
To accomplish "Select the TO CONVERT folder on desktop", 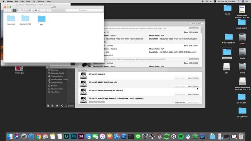I will click(x=242, y=112).
